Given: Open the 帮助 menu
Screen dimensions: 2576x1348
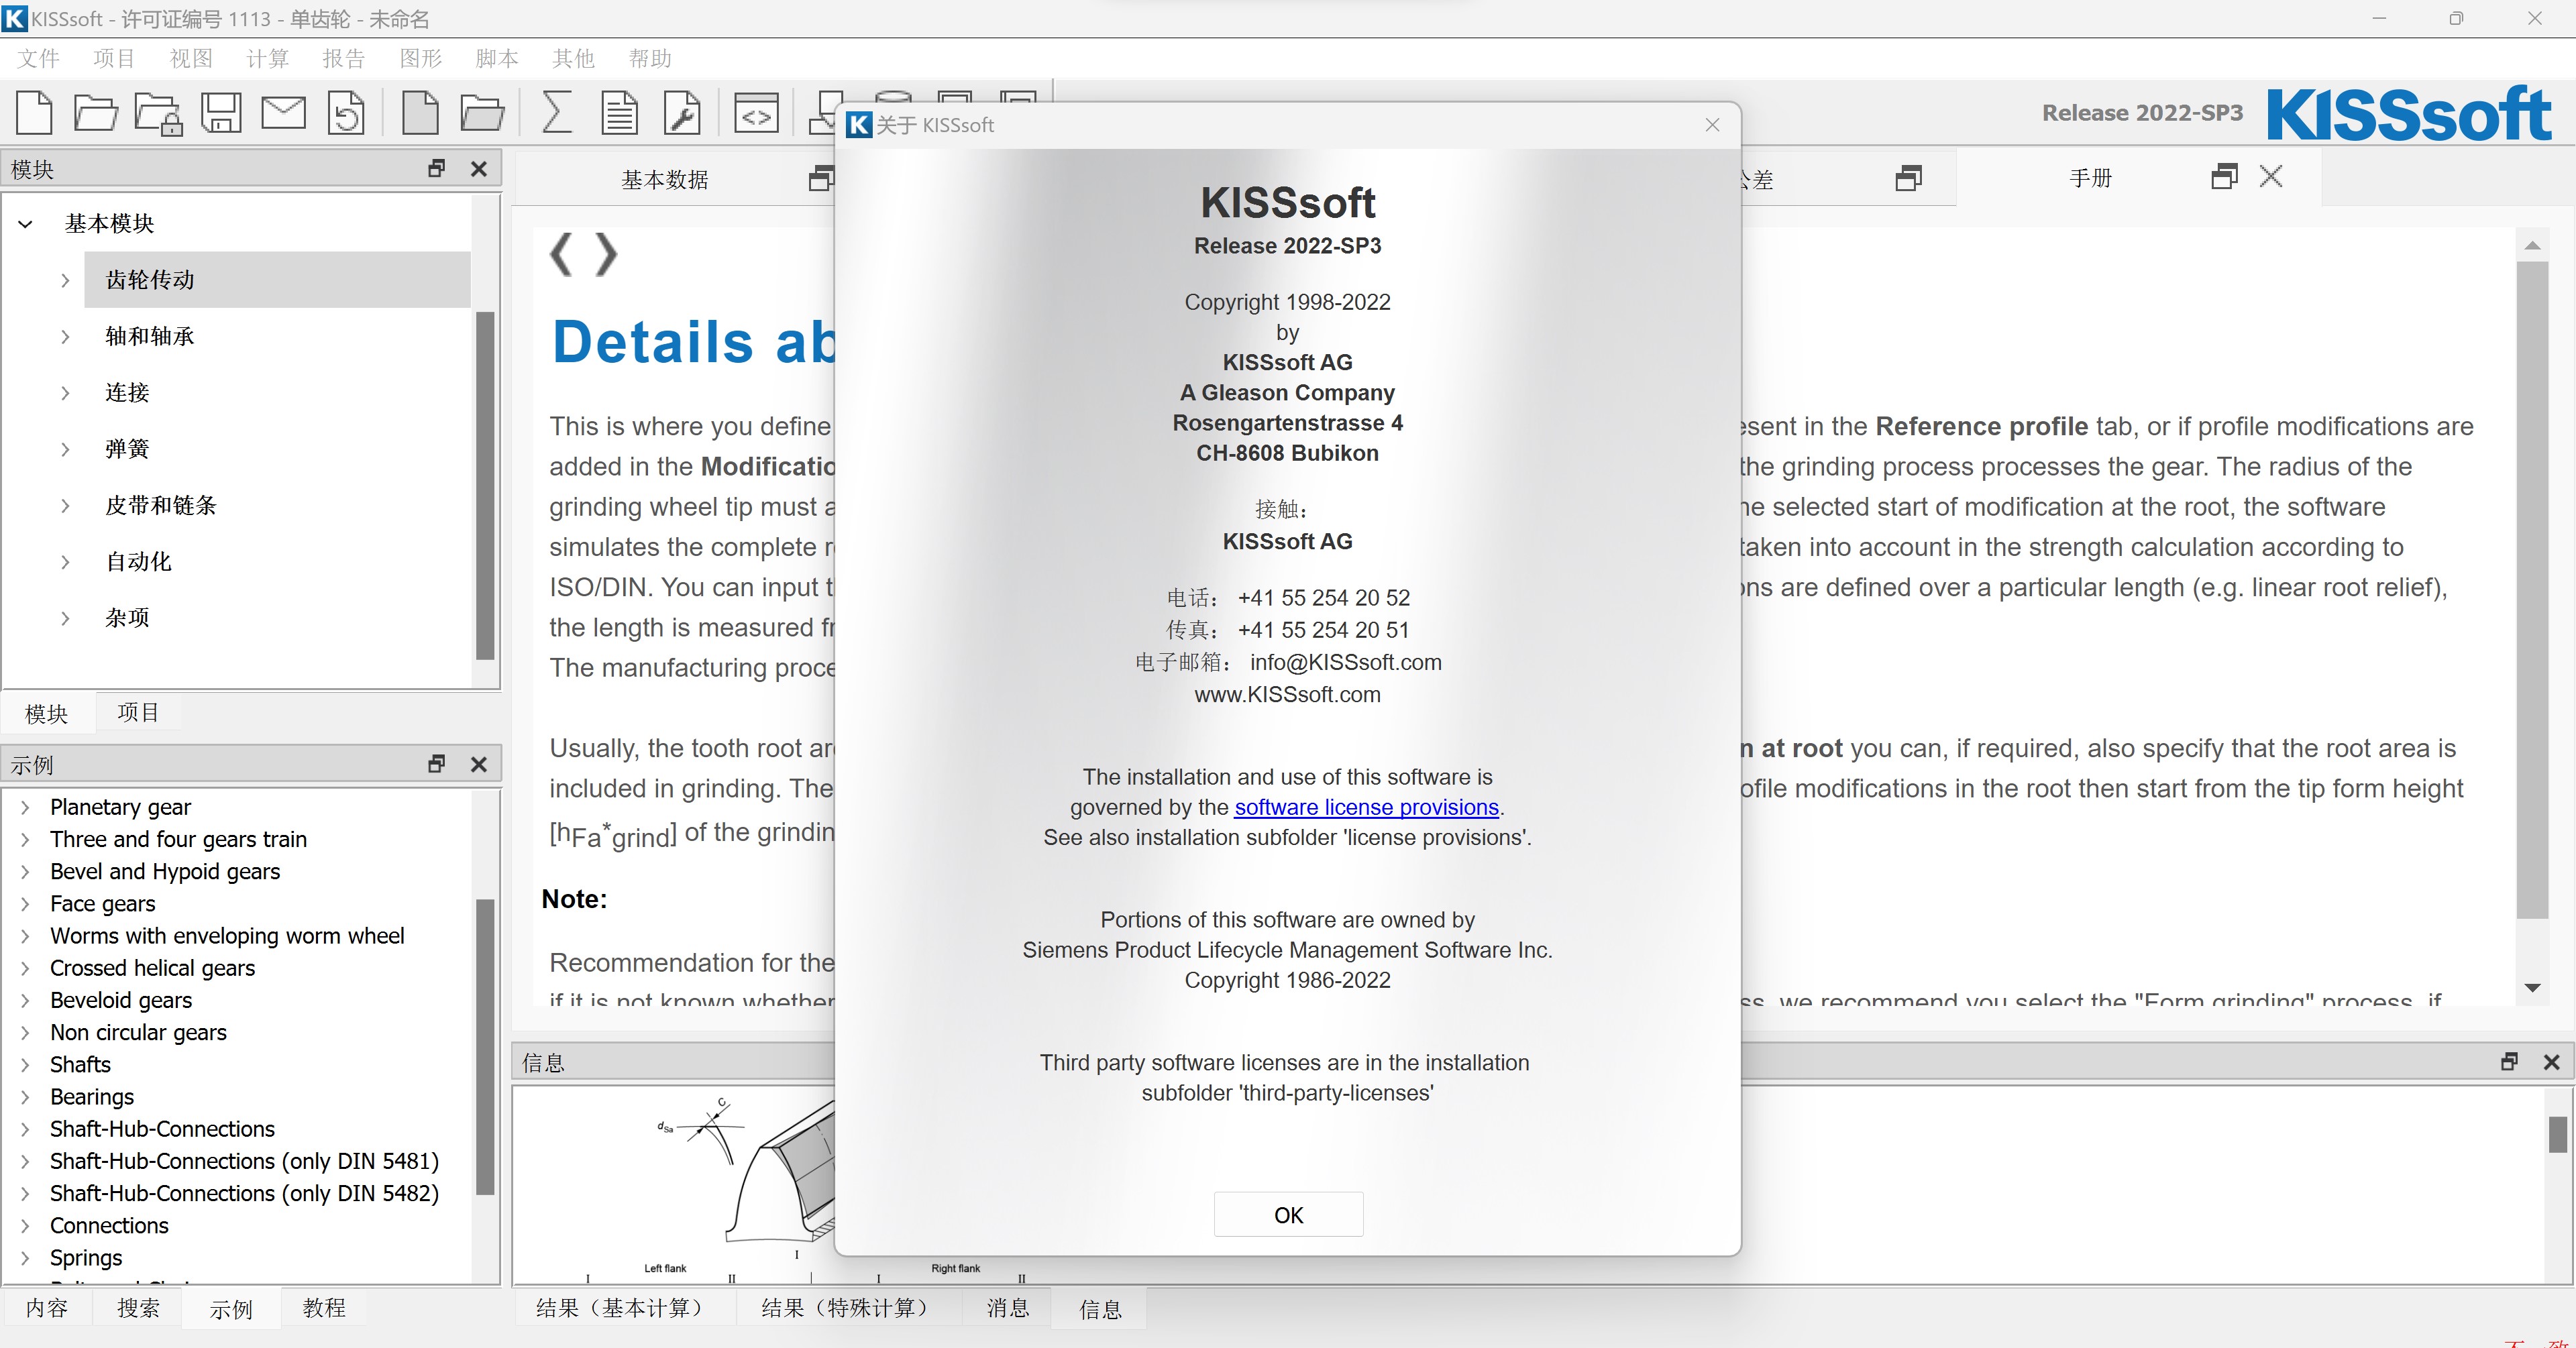Looking at the screenshot, I should click(x=650, y=58).
